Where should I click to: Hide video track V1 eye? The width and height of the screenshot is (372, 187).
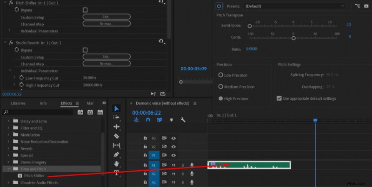point(173,155)
